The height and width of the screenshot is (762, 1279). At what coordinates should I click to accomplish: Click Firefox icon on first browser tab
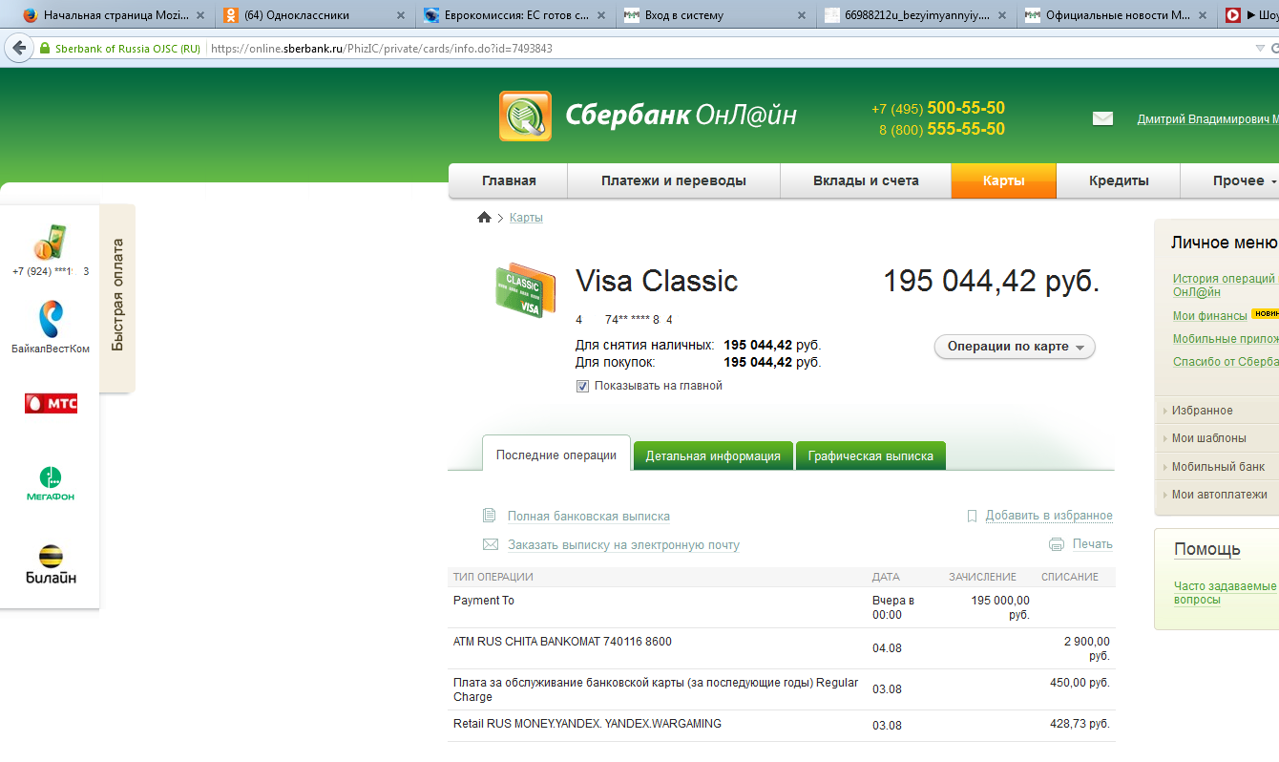31,15
